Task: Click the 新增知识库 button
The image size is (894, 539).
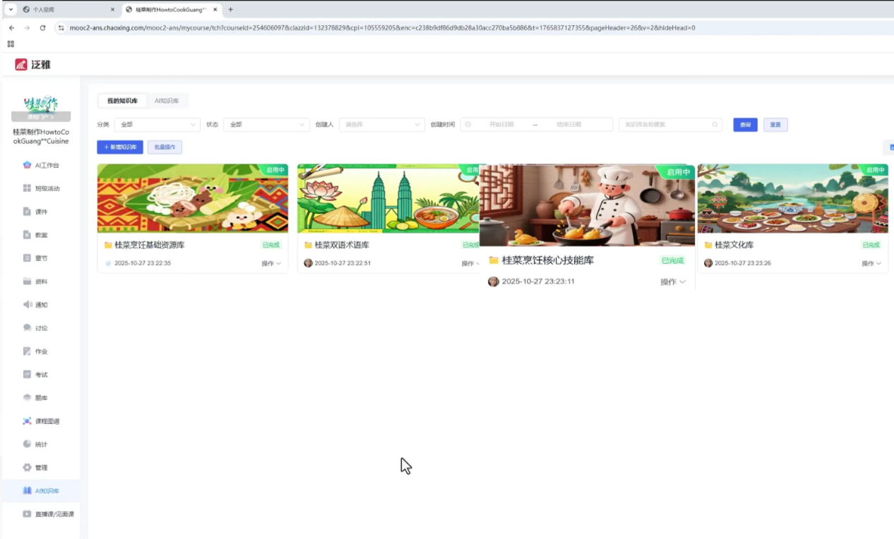Action: [x=121, y=147]
